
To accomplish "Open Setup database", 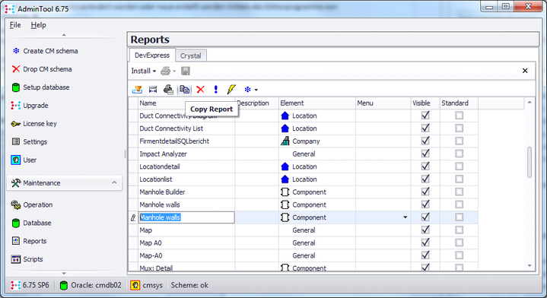I will point(46,87).
